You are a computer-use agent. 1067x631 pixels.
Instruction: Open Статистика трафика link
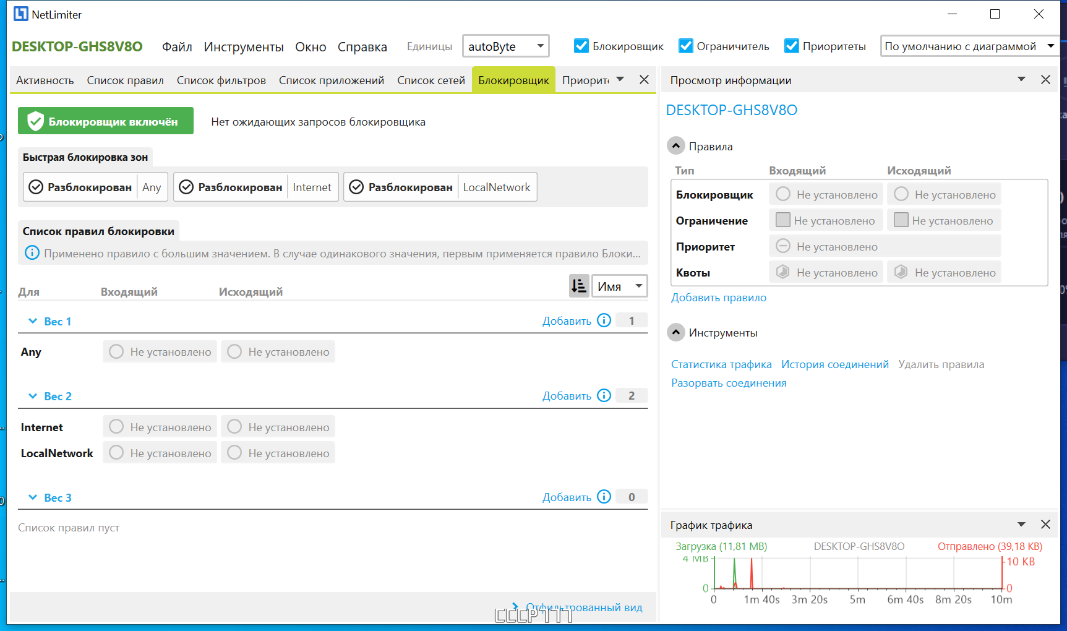pyautogui.click(x=721, y=364)
